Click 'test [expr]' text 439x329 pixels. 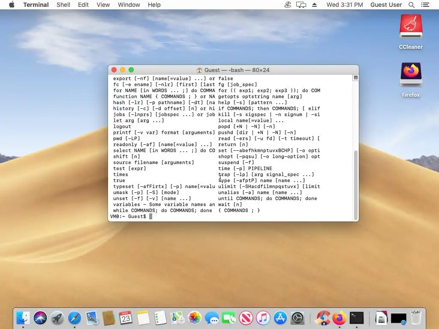point(129,168)
